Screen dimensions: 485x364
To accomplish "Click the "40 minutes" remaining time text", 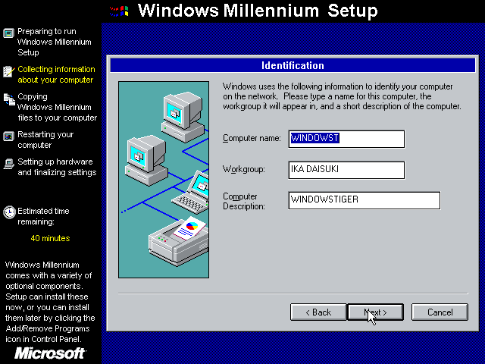I will (x=50, y=238).
